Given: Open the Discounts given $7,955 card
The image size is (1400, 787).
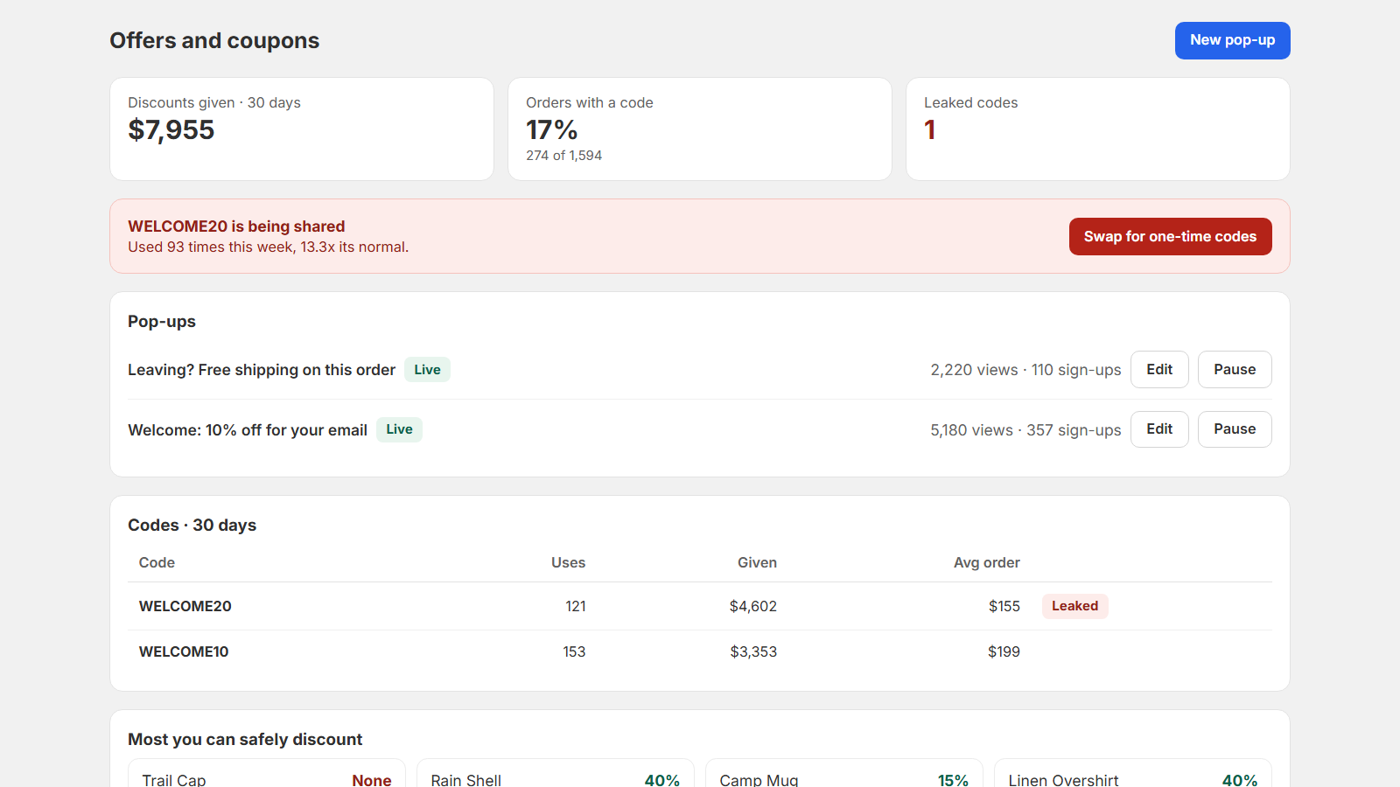Looking at the screenshot, I should 302,129.
